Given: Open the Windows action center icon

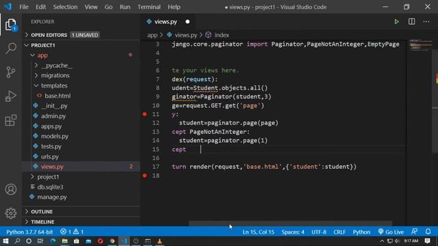Looking at the screenshot, I should tap(427, 241).
